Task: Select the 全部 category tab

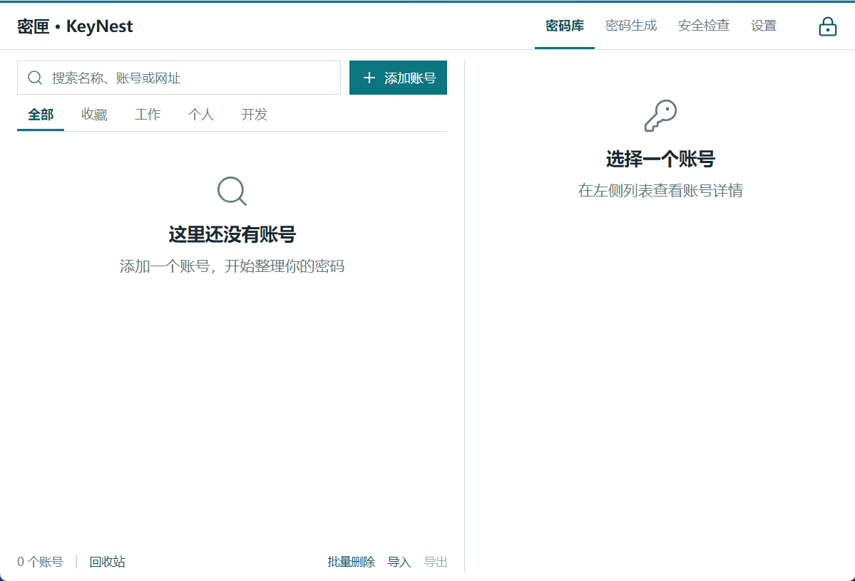Action: [41, 115]
